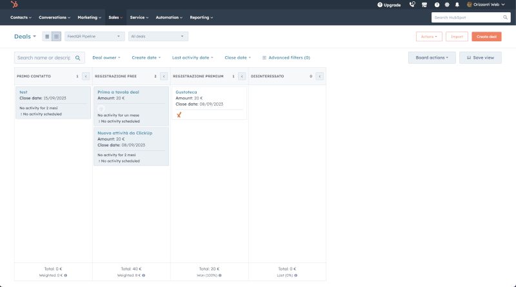516x287 pixels.
Task: Open the Automation menu
Action: [169, 17]
